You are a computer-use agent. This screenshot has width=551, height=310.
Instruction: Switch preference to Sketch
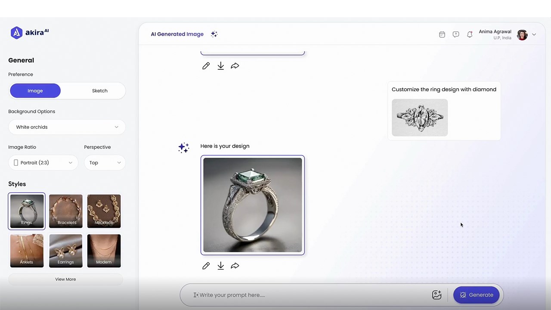point(99,91)
